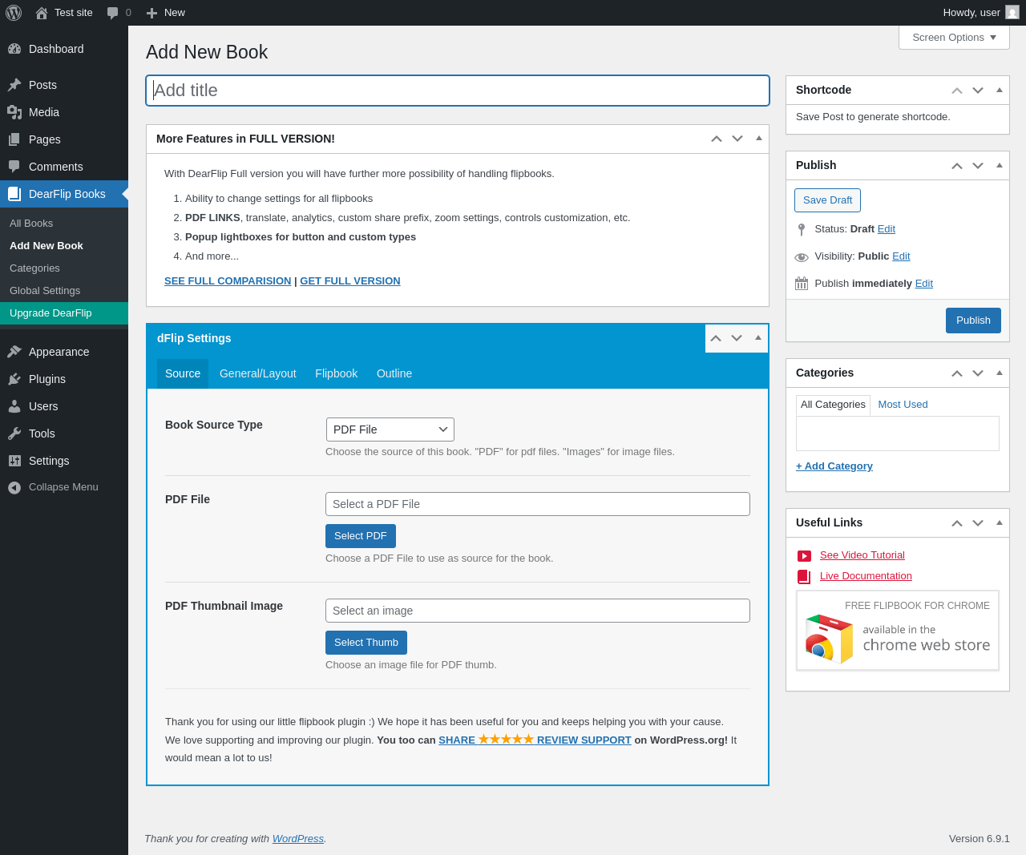The width and height of the screenshot is (1026, 855).
Task: Switch to the Outline tab
Action: 394,373
